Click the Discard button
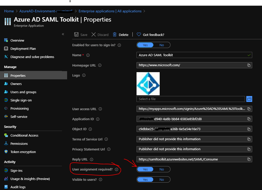This screenshot has height=190, width=262. (x=100, y=34)
